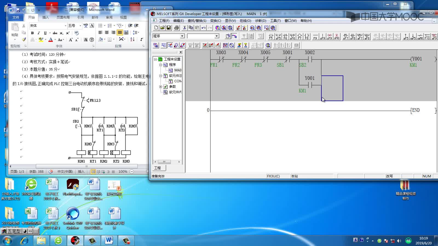438x246 pixels.
Task: Click ladder/list switch icon in lower toolbar
Action: coord(156,45)
